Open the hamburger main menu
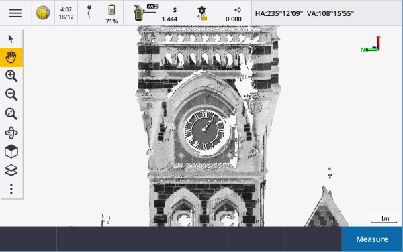Screen dimensions: 403x252 pos(15,13)
